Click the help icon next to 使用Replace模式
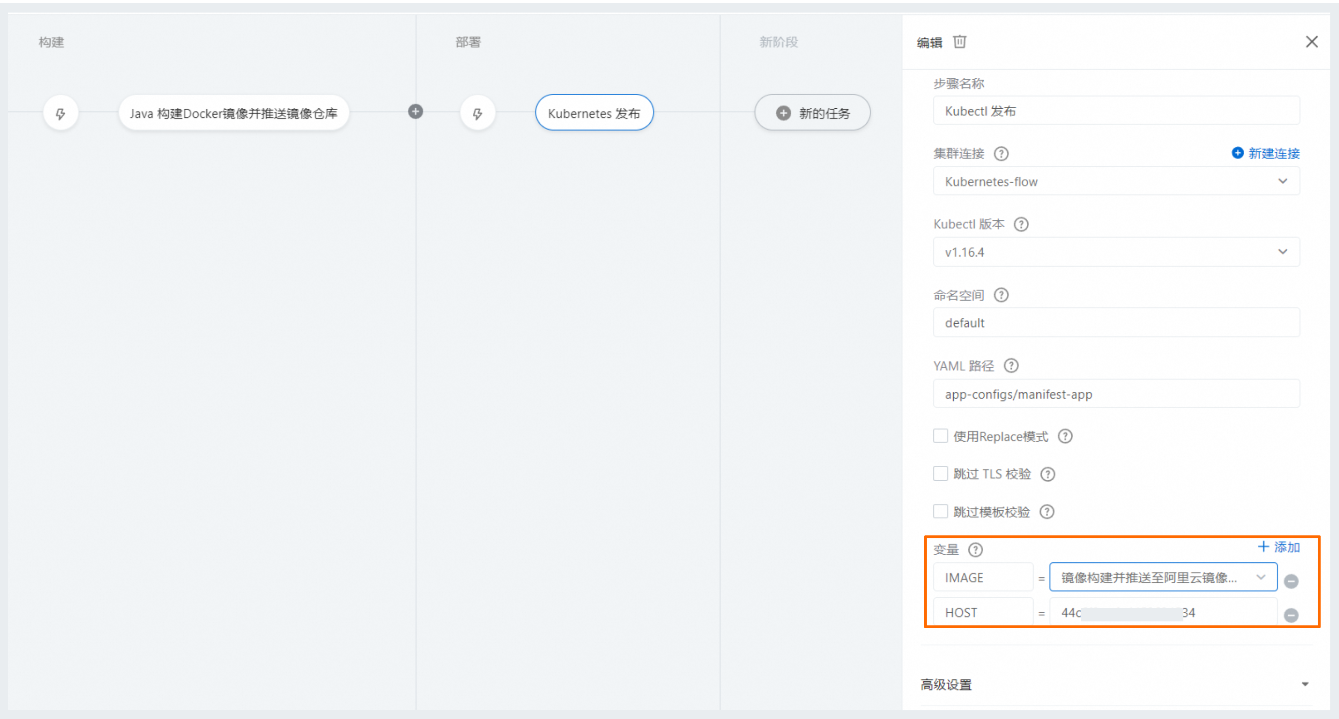 click(1065, 436)
